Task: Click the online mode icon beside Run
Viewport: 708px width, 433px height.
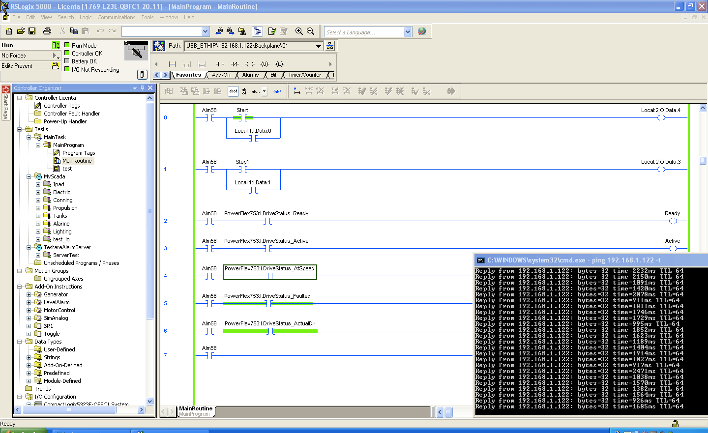Action: pos(56,45)
